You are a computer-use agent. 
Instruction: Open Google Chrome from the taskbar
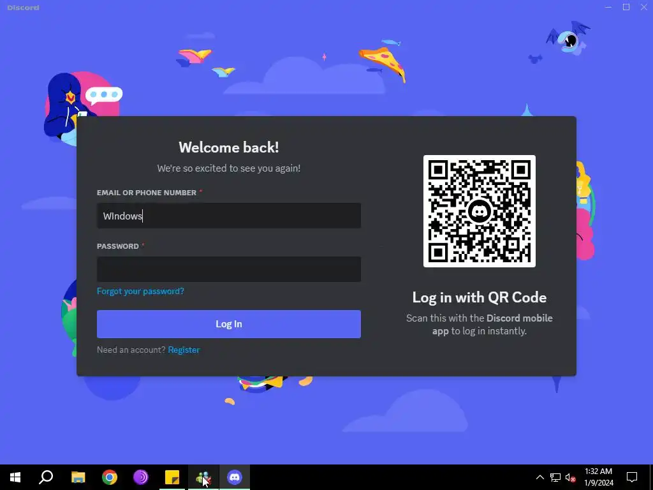110,477
